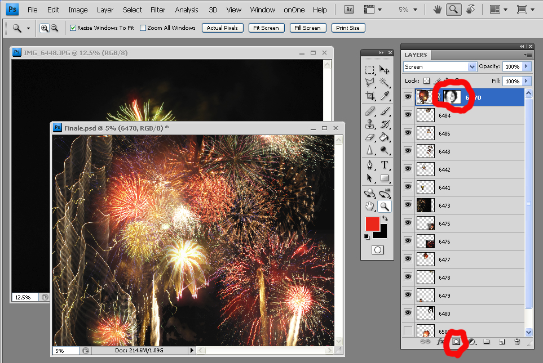Pick the Eyedropper tool
The height and width of the screenshot is (363, 543).
(385, 97)
